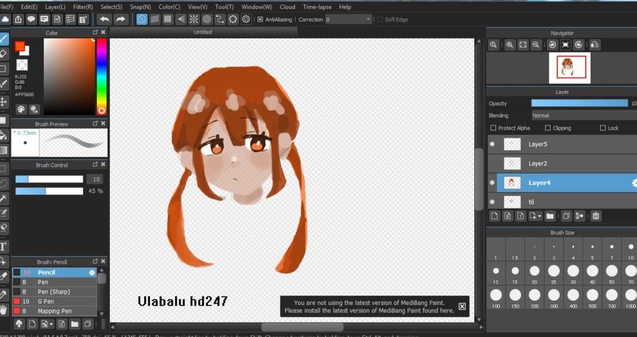Open the Time-lapse menu
The height and width of the screenshot is (337, 637).
click(317, 7)
